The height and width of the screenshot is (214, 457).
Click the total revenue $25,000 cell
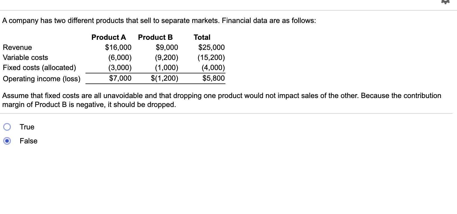[211, 47]
